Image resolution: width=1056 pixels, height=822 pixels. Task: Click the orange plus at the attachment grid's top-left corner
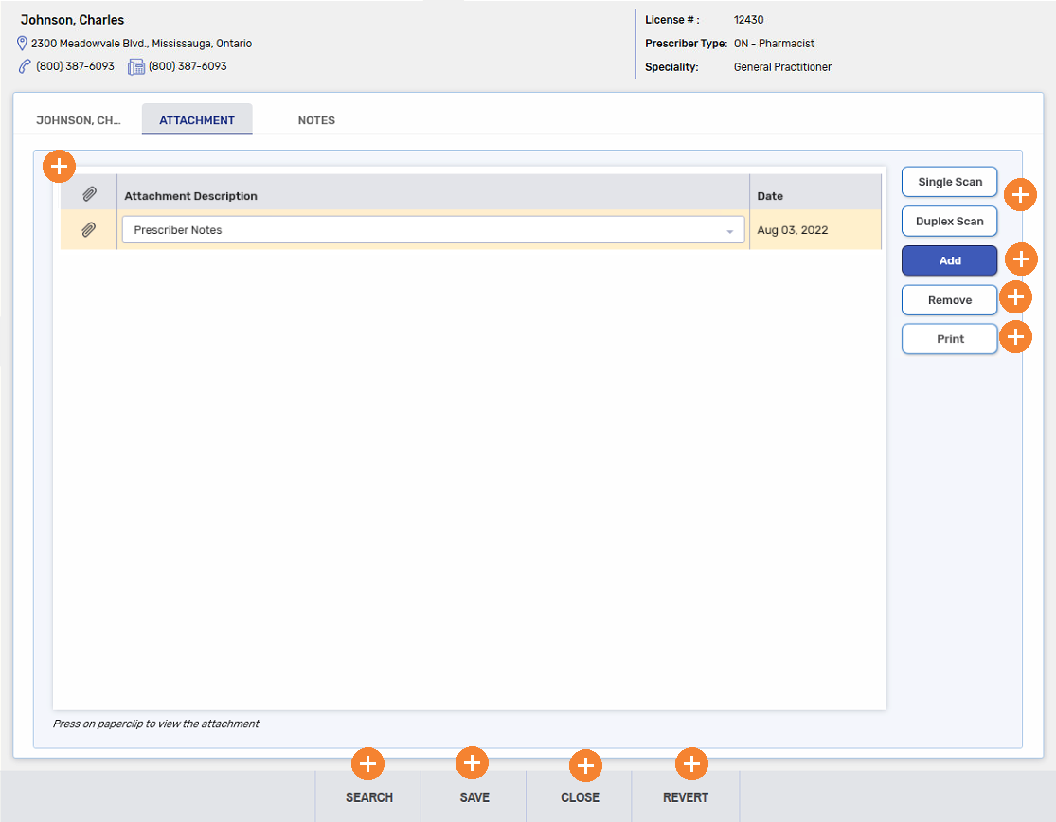pyautogui.click(x=59, y=167)
